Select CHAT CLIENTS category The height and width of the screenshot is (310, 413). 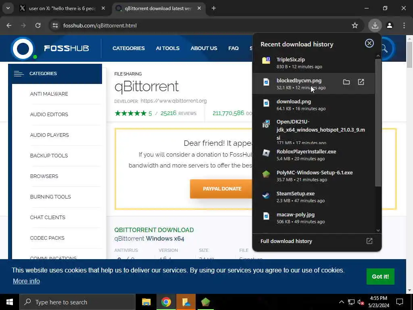tap(48, 217)
